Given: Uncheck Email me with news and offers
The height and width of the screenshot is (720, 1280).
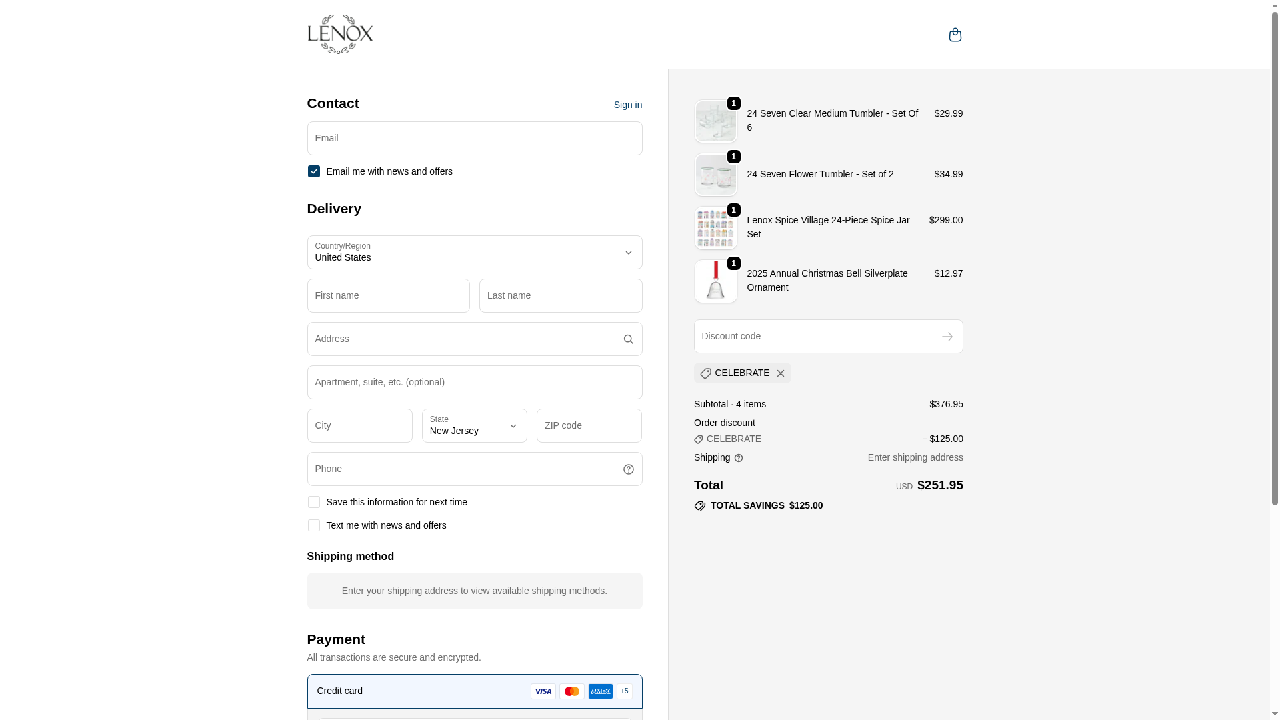Looking at the screenshot, I should [314, 171].
